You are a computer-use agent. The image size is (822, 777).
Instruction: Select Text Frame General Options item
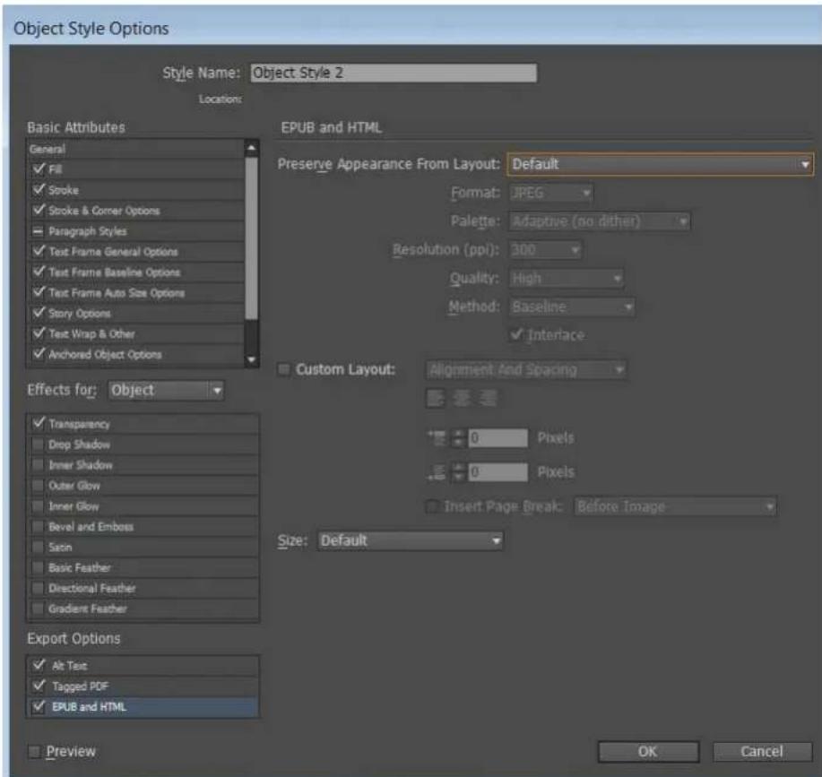135,252
